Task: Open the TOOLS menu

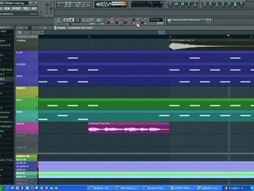Action: coord(26,8)
